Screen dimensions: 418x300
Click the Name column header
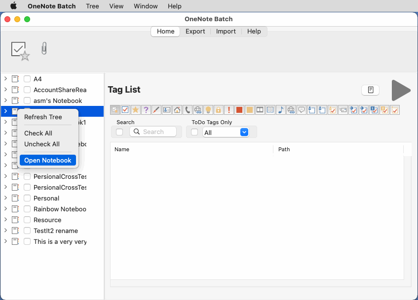point(191,149)
